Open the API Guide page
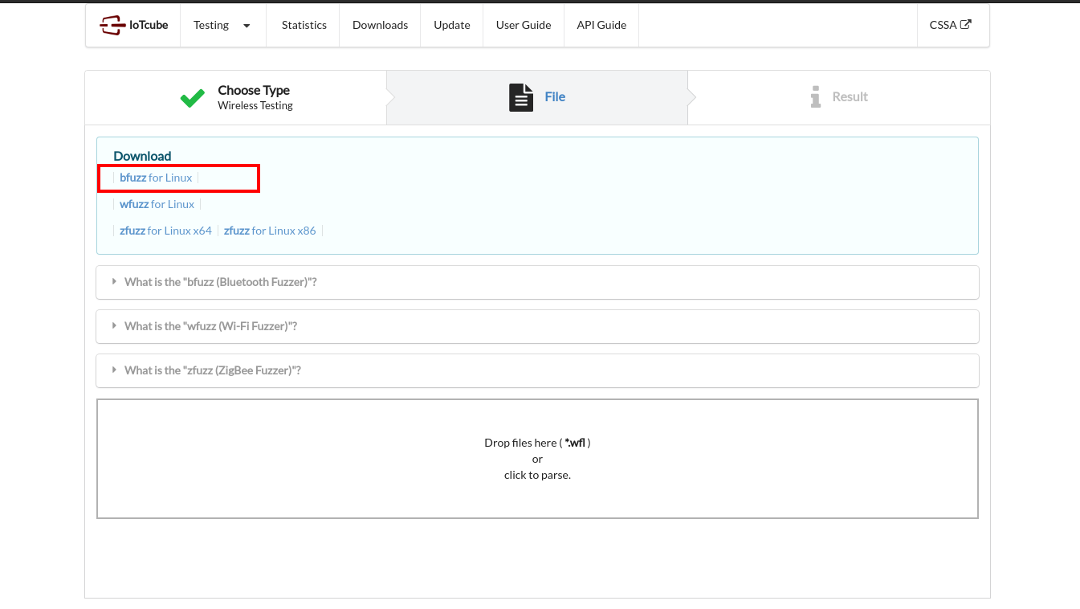This screenshot has width=1080, height=609. pyautogui.click(x=601, y=25)
